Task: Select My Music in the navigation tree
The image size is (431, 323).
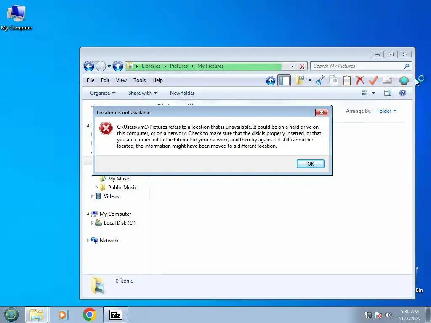Action: pyautogui.click(x=119, y=178)
